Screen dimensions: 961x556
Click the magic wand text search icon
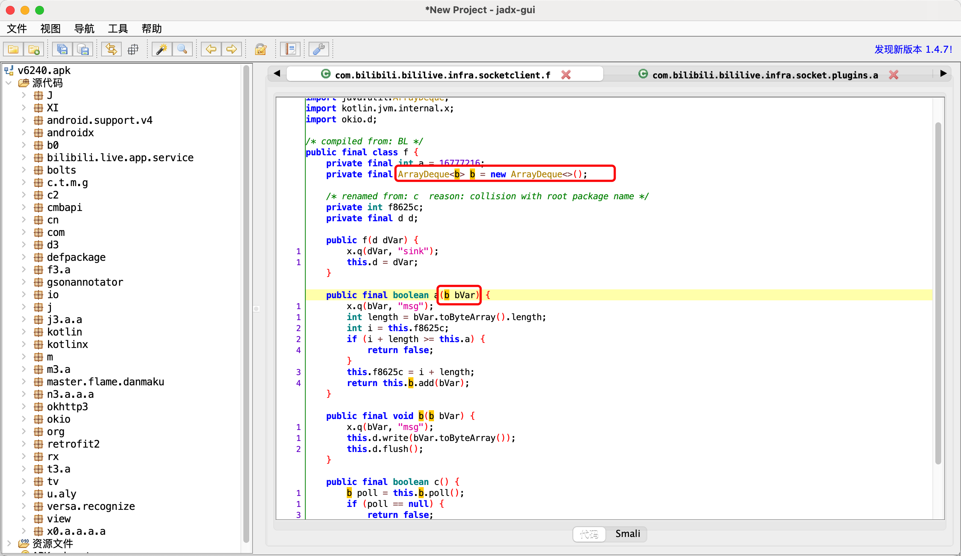click(x=162, y=49)
